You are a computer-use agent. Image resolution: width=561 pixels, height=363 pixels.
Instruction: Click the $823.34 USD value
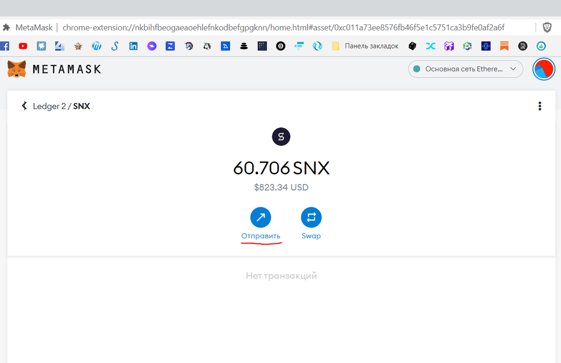(281, 188)
